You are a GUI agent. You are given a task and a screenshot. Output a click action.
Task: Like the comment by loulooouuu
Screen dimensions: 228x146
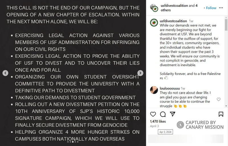(x=219, y=99)
